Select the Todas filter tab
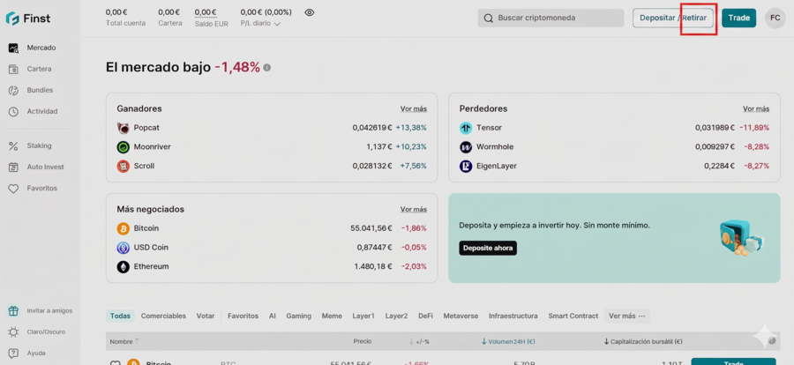The image size is (794, 365). (x=121, y=316)
